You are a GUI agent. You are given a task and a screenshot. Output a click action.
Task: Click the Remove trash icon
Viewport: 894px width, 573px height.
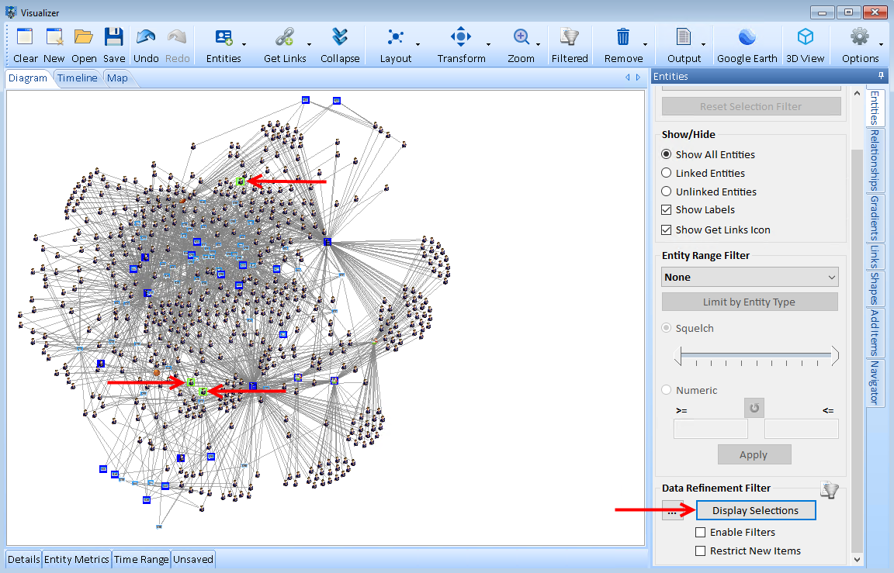pos(623,37)
